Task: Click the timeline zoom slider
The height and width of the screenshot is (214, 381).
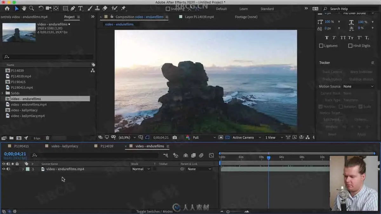Action: pyautogui.click(x=228, y=212)
